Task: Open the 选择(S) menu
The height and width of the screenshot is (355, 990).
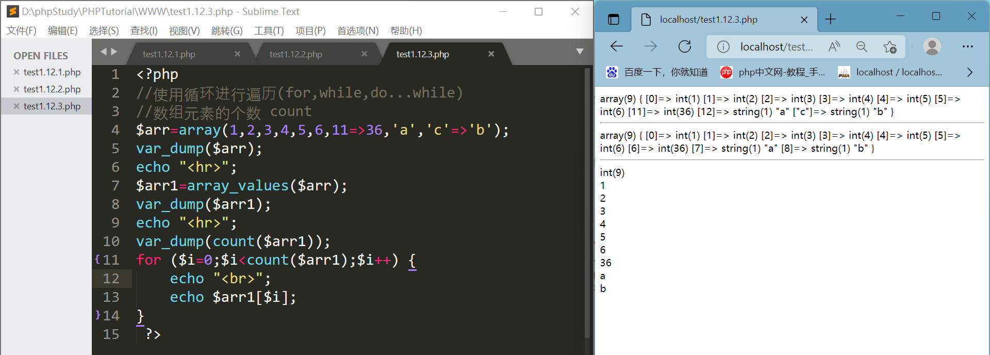Action: coord(104,30)
